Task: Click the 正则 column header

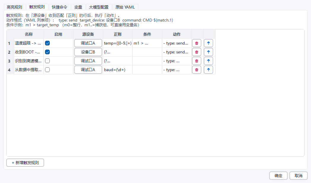Action: [x=118, y=34]
